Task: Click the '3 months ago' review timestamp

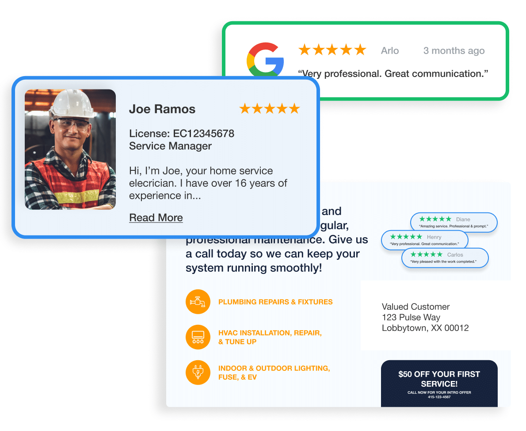Action: coord(454,51)
